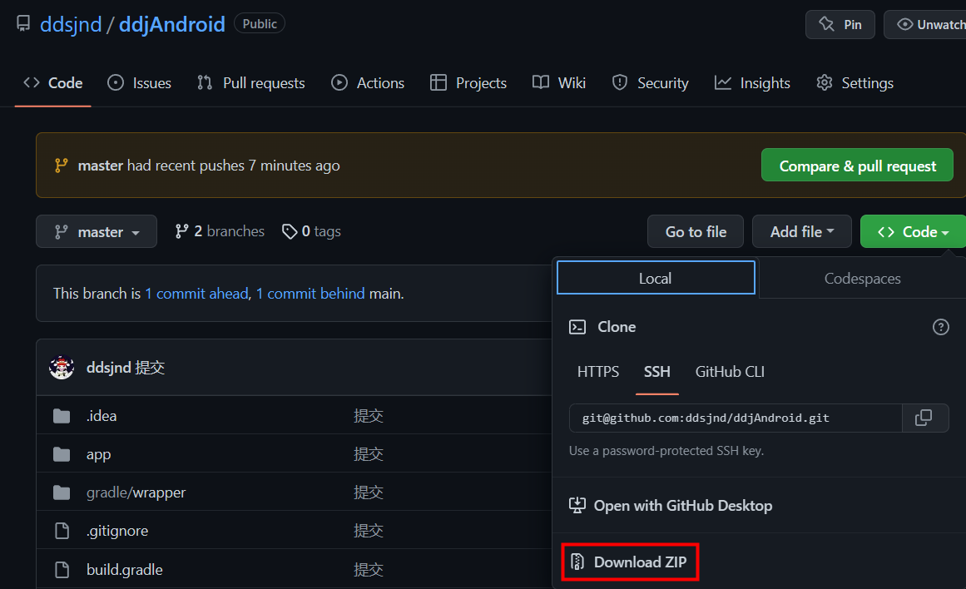The height and width of the screenshot is (589, 966).
Task: Select the Local tab in clone panel
Action: [656, 278]
